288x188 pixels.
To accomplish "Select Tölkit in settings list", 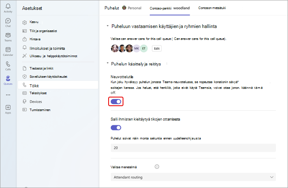I will (58, 85).
